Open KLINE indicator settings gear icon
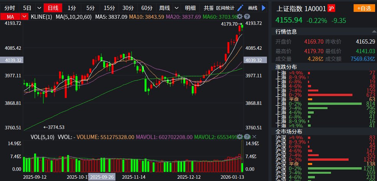 (x=240, y=16)
